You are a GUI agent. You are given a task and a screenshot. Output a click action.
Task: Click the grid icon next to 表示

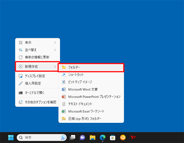21,43
